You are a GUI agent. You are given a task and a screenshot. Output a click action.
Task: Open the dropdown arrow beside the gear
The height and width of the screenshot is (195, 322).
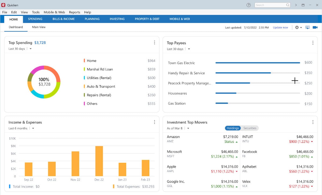pos(301,27)
